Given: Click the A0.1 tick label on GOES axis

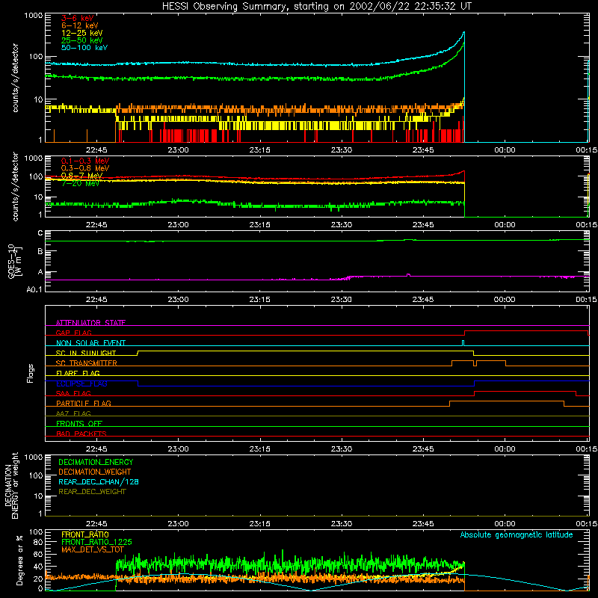Looking at the screenshot, I should point(34,289).
